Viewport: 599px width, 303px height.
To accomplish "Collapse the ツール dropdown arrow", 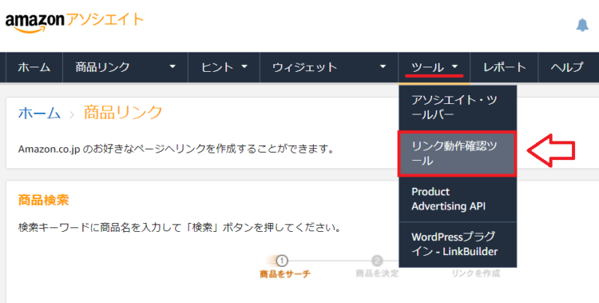I will coord(454,67).
